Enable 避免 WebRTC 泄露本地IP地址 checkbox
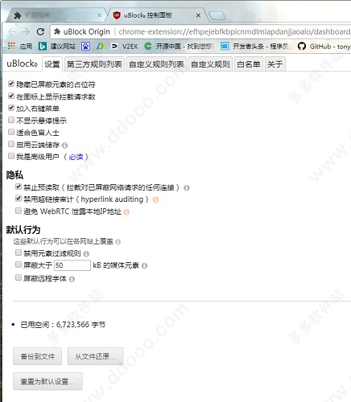This screenshot has height=402, width=351. coord(19,211)
